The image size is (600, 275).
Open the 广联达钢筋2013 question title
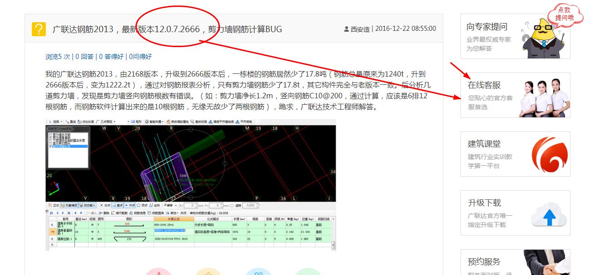167,29
